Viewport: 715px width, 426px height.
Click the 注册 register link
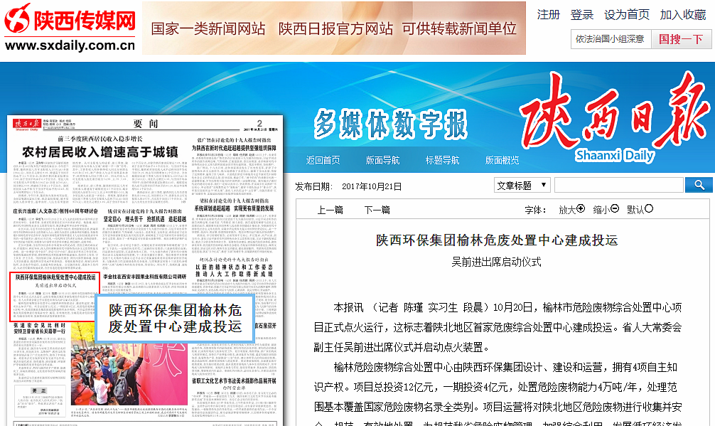[x=548, y=15]
